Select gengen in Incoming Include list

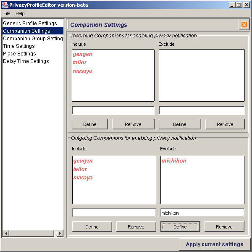pyautogui.click(x=83, y=54)
